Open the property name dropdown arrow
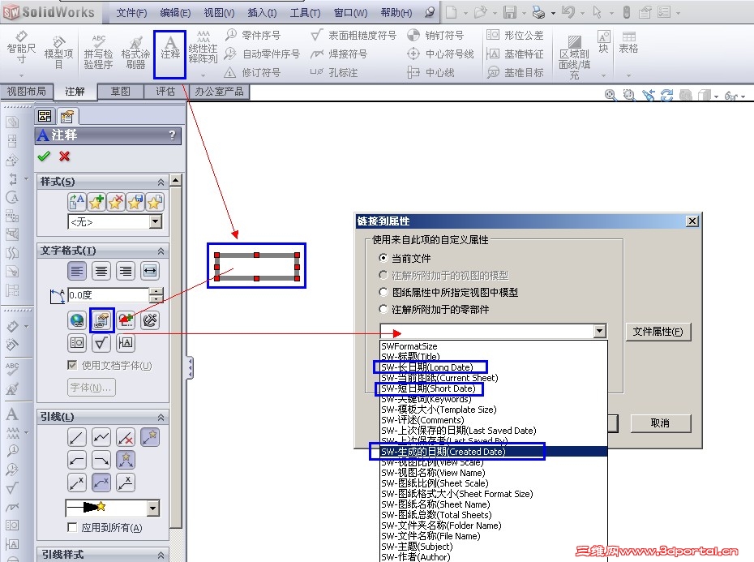 coord(599,331)
